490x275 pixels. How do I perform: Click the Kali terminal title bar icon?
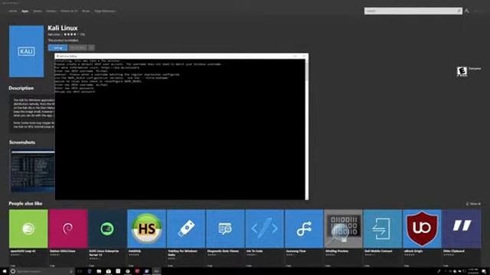[57, 56]
